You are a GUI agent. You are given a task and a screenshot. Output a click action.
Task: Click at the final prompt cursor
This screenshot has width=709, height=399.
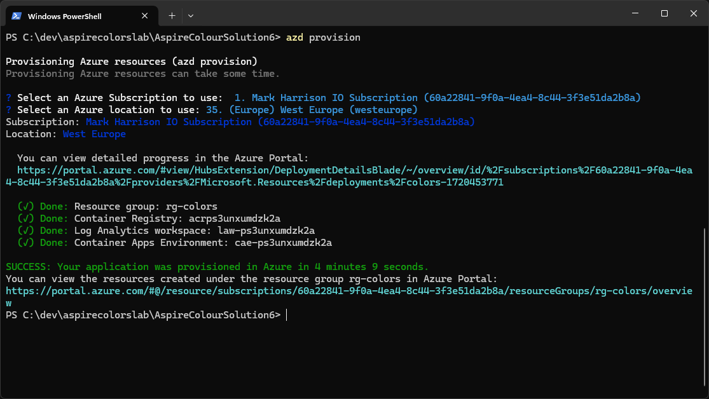point(287,315)
